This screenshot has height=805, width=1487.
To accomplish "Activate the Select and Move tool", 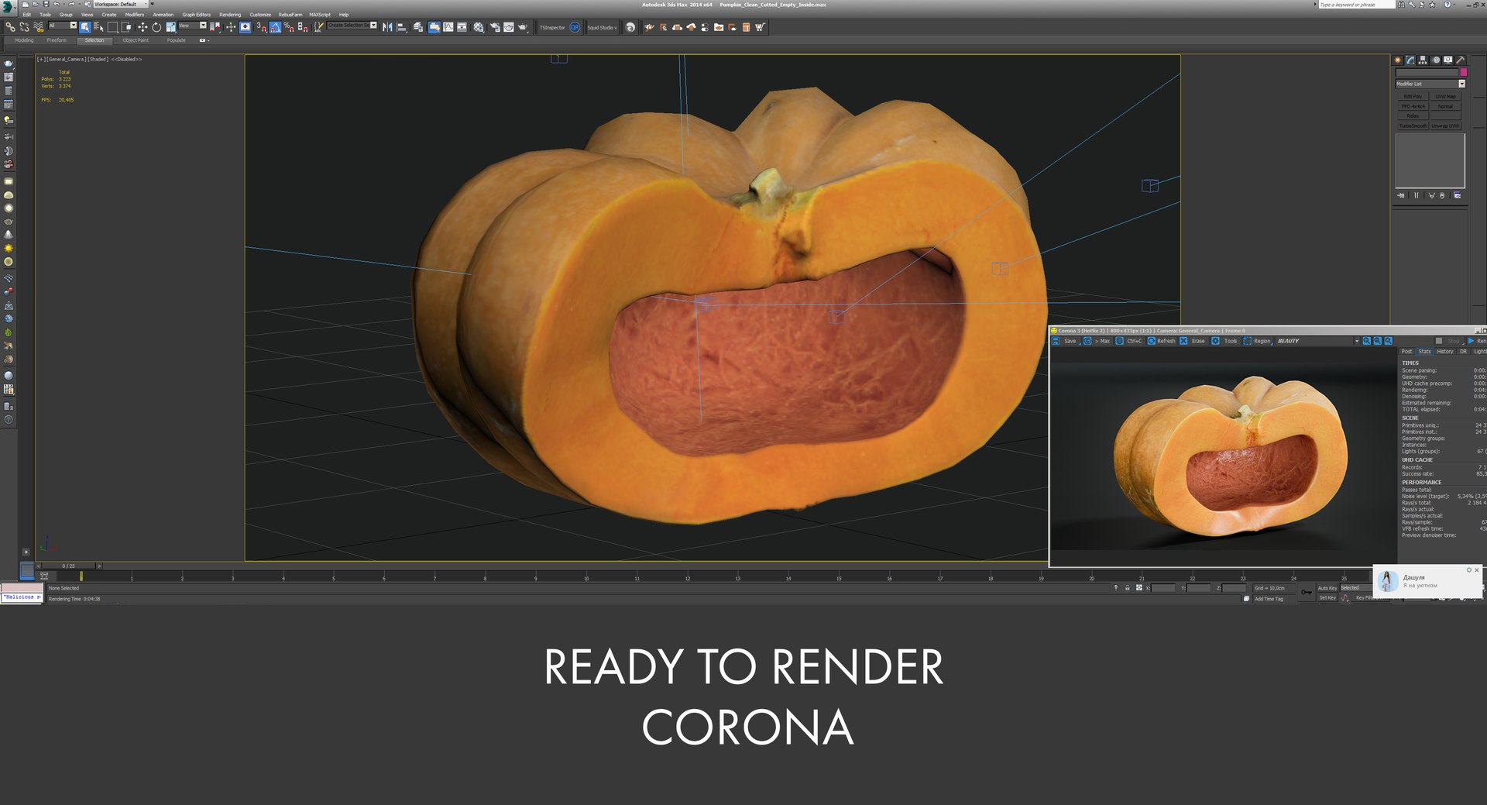I will coord(142,27).
